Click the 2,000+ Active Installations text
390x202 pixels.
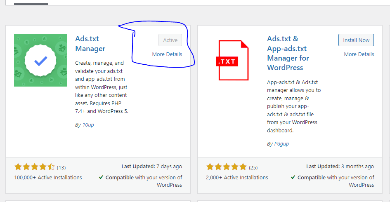point(237,177)
